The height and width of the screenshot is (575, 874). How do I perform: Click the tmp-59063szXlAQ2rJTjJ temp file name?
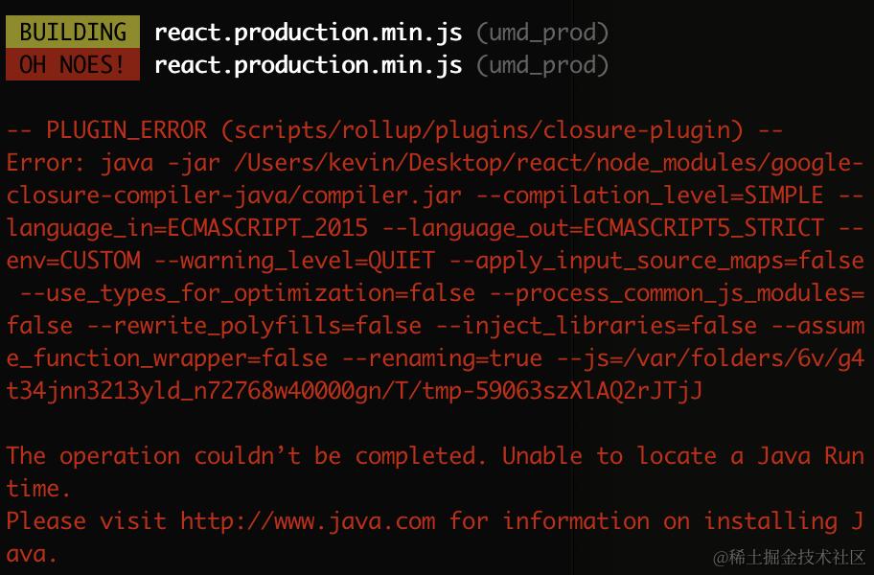tap(562, 391)
